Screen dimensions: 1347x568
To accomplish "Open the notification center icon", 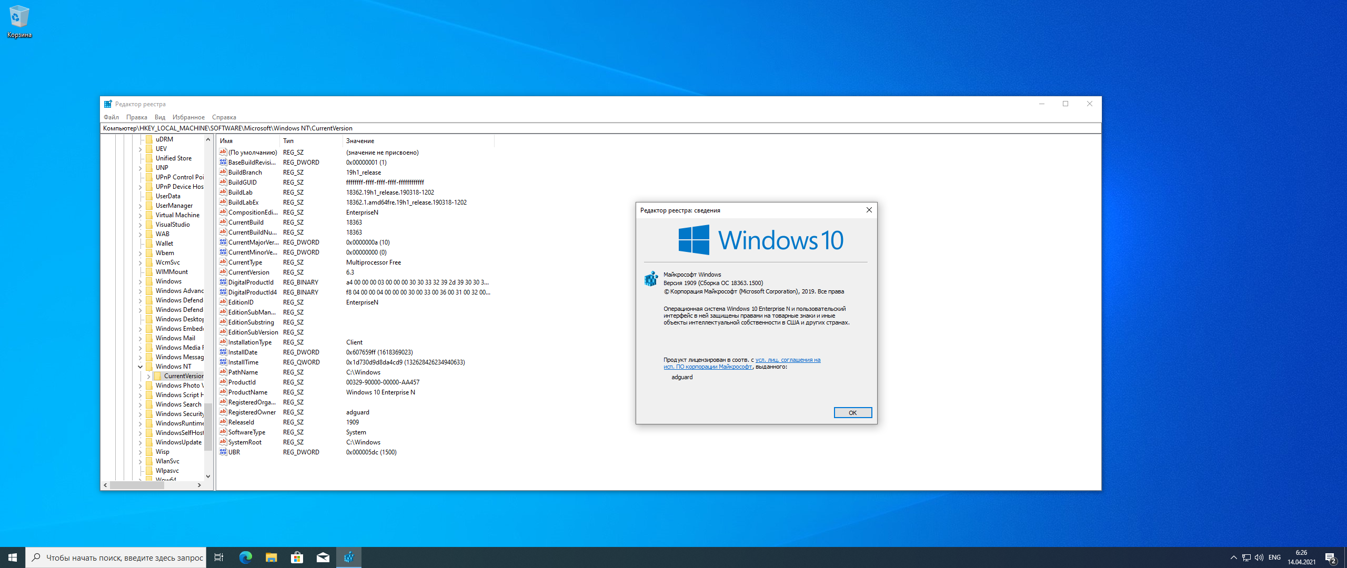I will (x=1331, y=557).
